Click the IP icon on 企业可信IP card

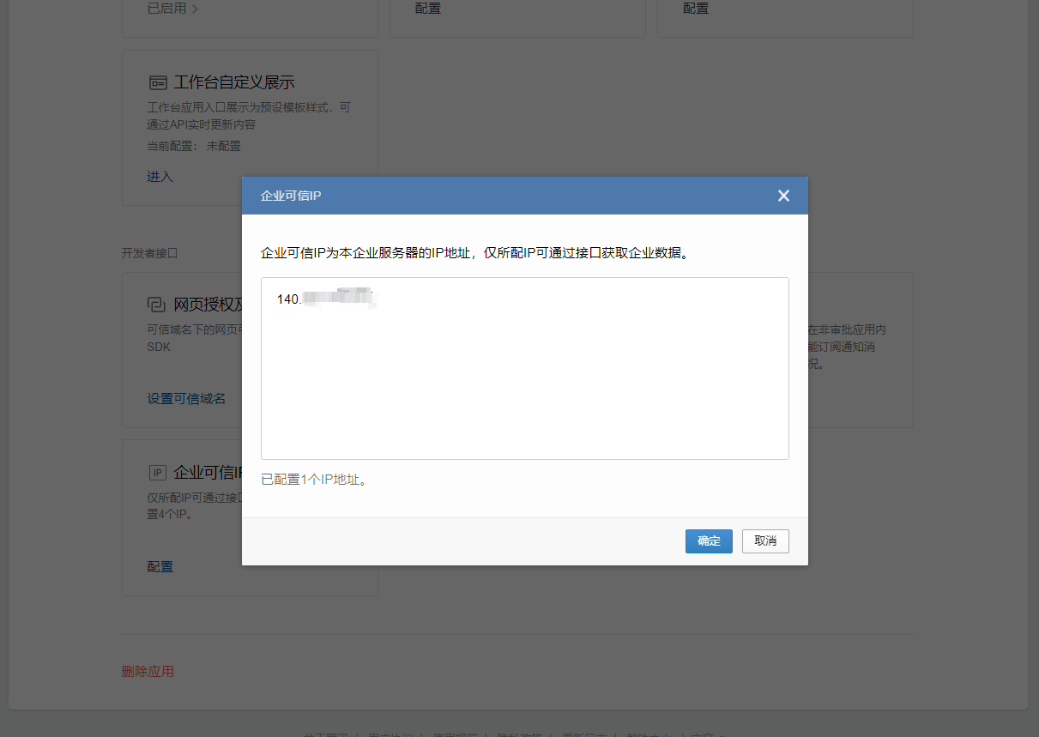(157, 472)
